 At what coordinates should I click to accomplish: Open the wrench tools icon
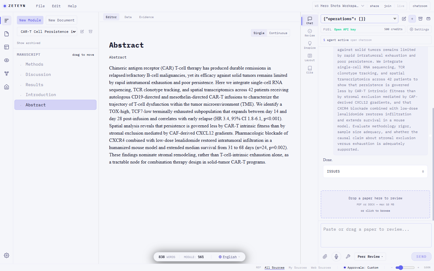click(x=348, y=257)
